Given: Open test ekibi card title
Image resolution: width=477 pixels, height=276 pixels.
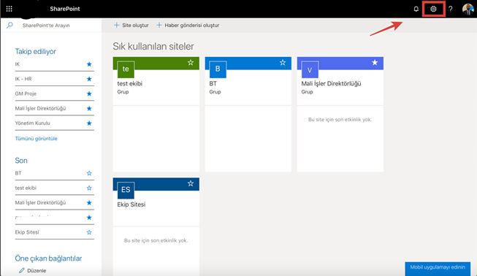Looking at the screenshot, I should 130,83.
